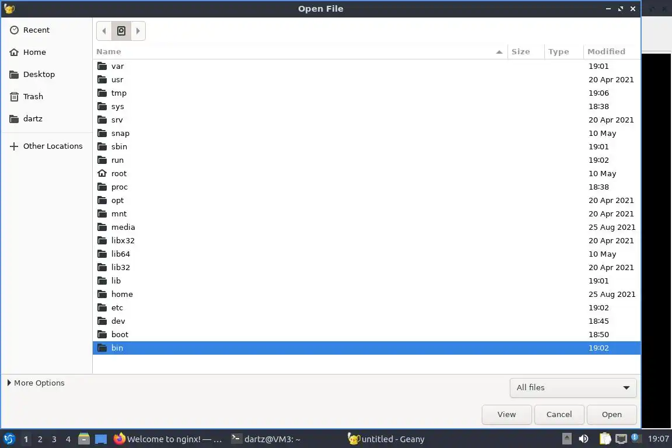This screenshot has height=448, width=672.
Task: Select the mnt folder row
Action: tap(366, 214)
